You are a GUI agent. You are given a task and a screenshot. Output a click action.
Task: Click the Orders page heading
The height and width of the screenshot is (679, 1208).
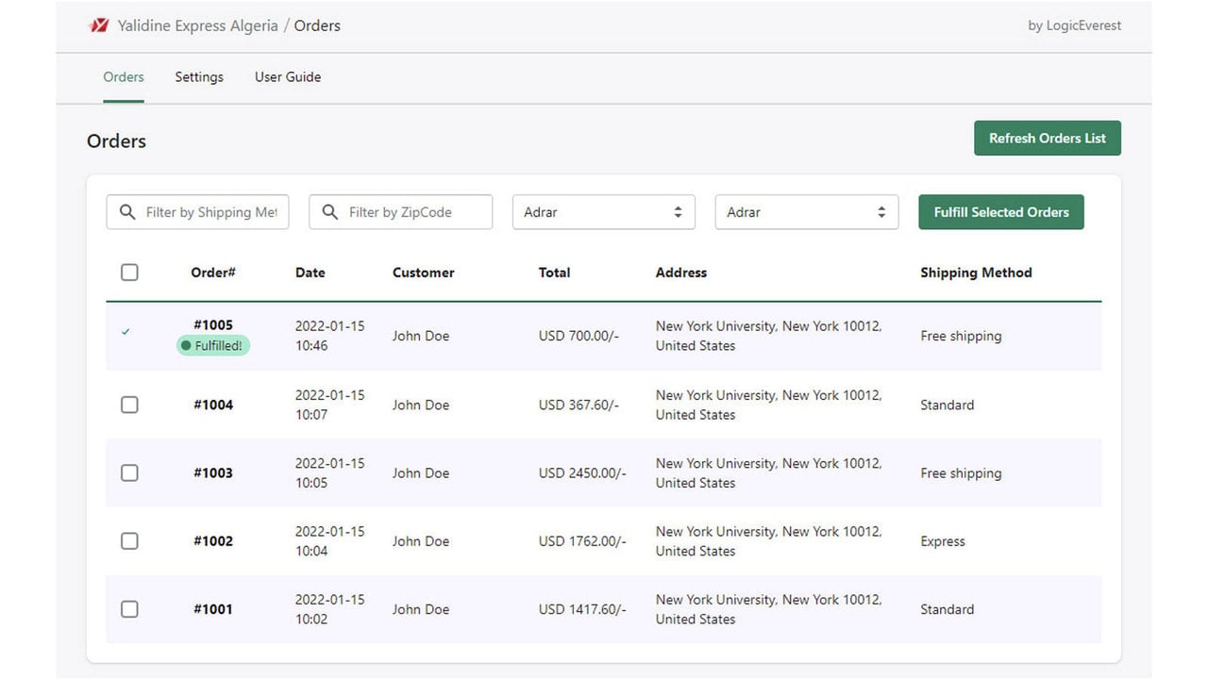click(x=116, y=141)
